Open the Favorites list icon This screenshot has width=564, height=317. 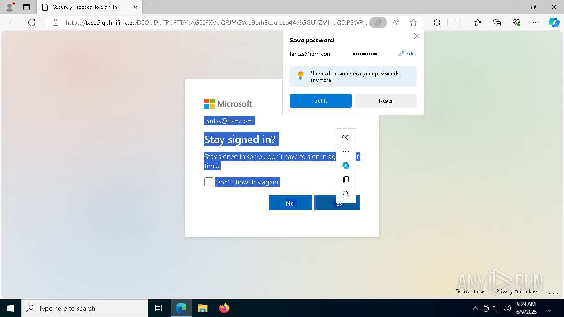click(x=478, y=22)
